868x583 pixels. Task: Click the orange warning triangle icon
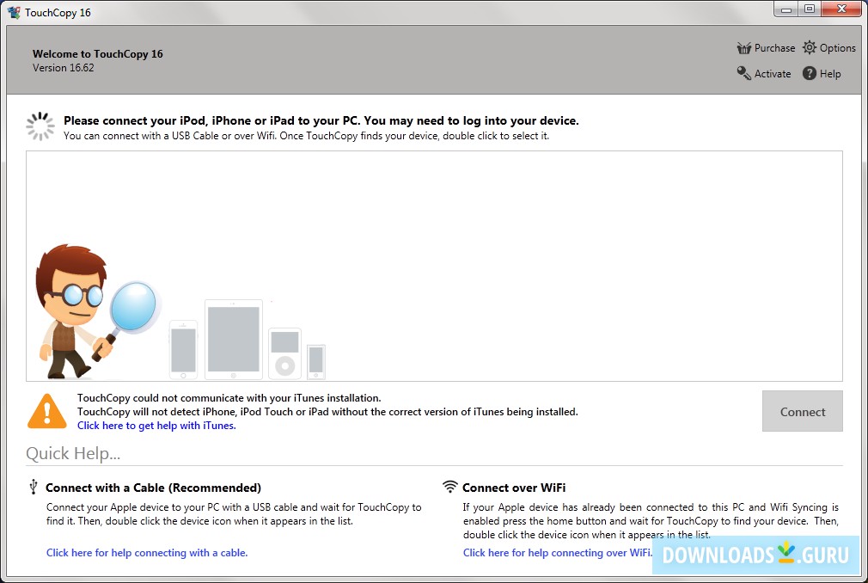coord(47,411)
